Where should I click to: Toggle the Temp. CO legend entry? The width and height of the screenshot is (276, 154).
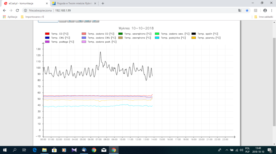click(56, 34)
